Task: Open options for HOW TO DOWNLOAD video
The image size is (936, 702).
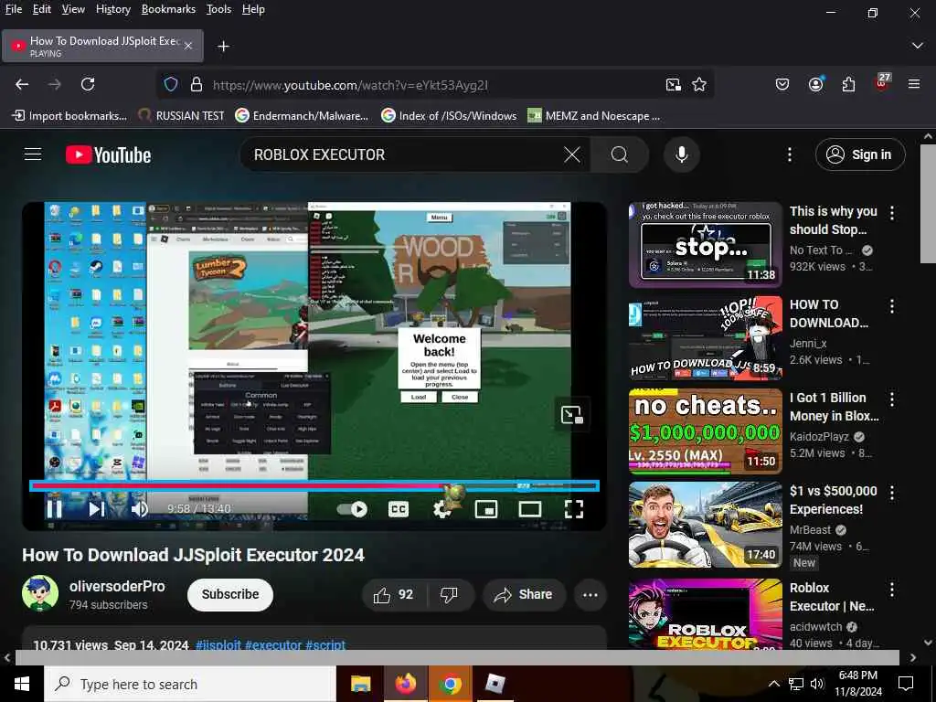Action: coord(892,306)
